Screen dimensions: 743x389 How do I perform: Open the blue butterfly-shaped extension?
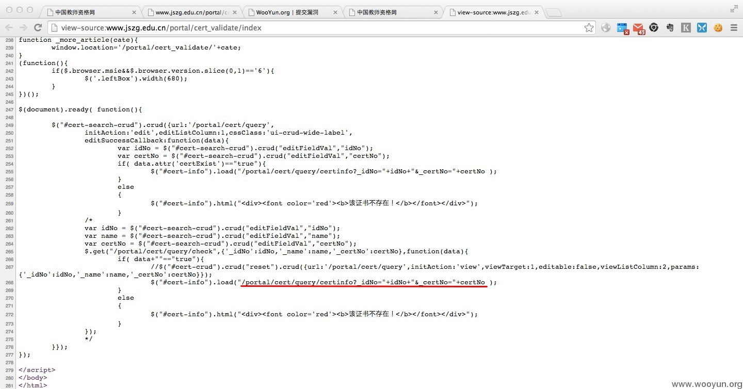coord(702,28)
